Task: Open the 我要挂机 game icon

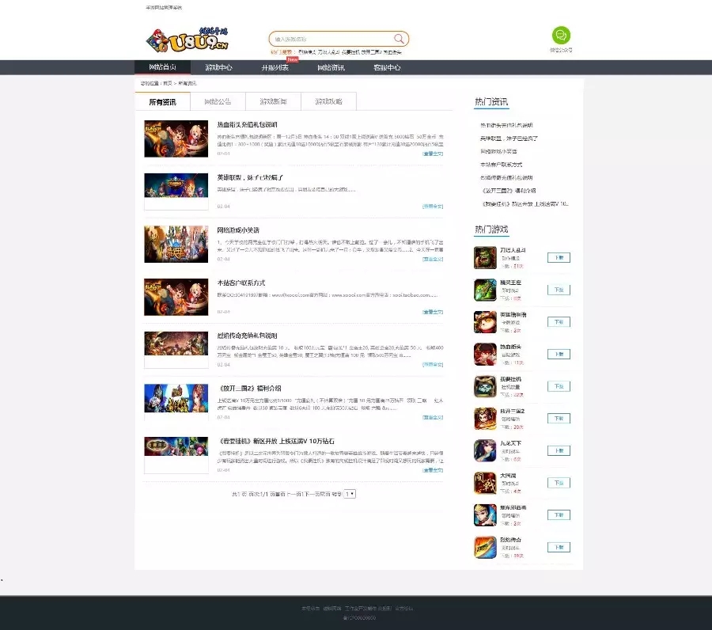Action: pyautogui.click(x=485, y=386)
